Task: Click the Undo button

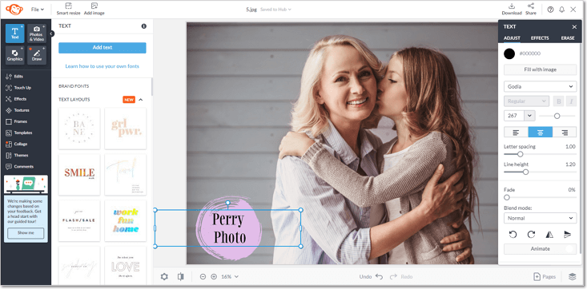Action: click(x=371, y=277)
